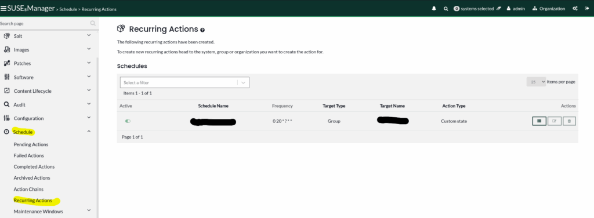Expand the Content Lifecycle section chevron
The height and width of the screenshot is (218, 594).
(x=89, y=90)
